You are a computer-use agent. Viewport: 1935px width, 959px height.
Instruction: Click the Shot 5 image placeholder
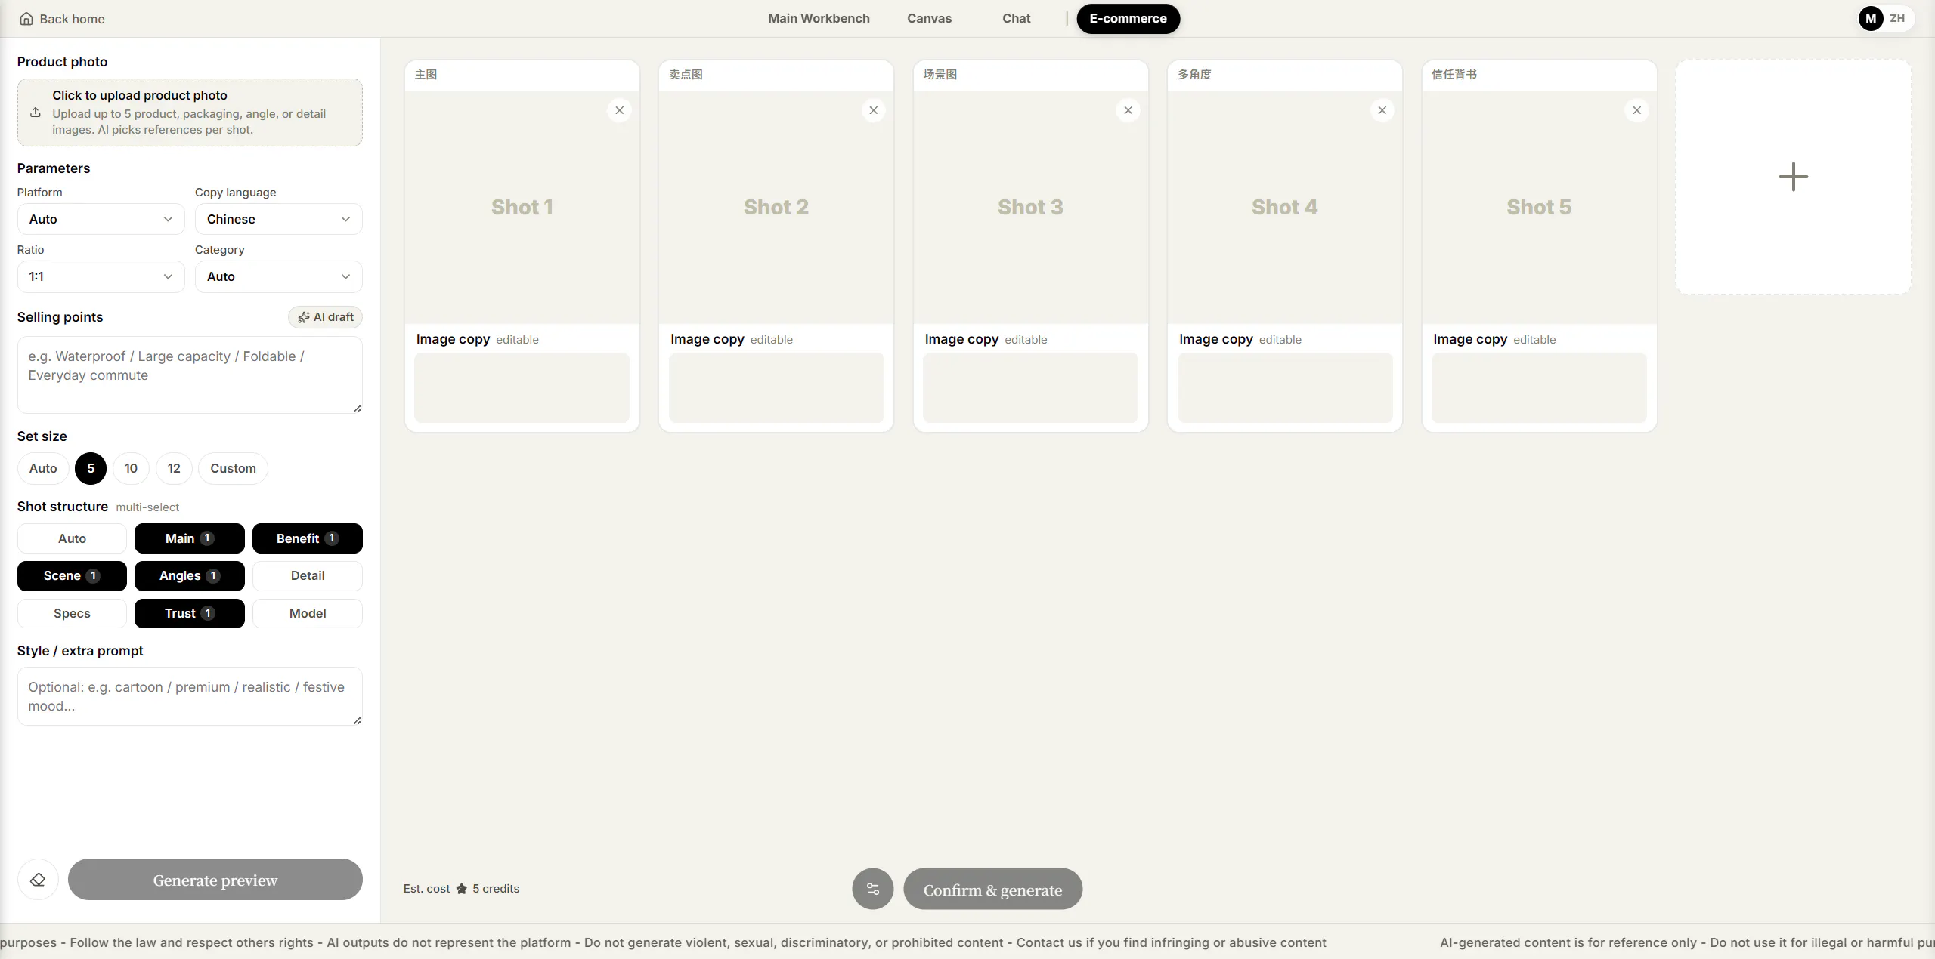tap(1539, 207)
